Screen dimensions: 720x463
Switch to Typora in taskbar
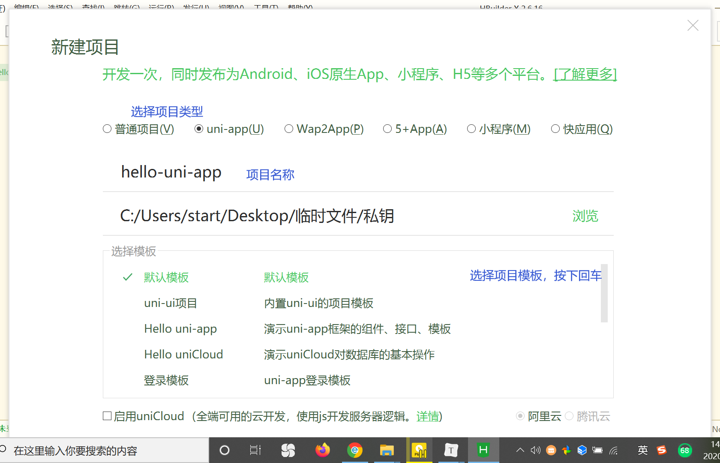point(451,450)
